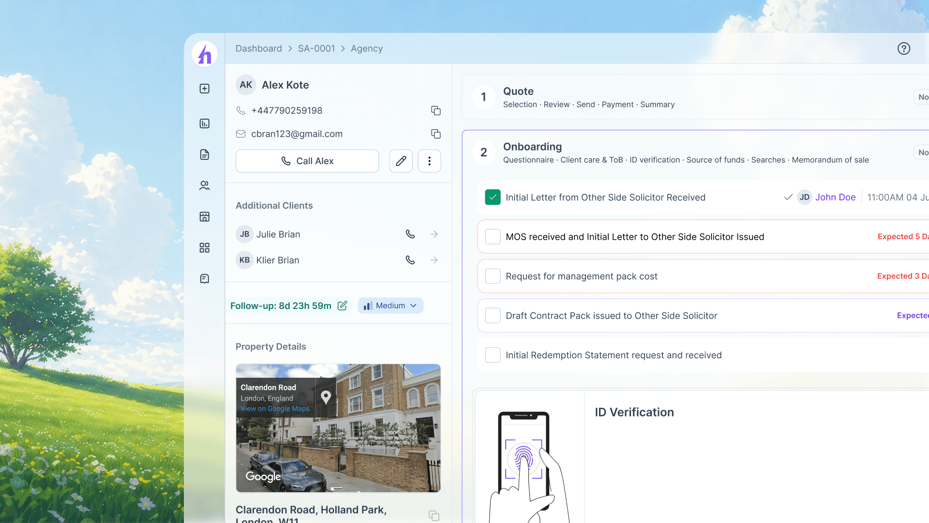The height and width of the screenshot is (523, 929).
Task: Click the 11:00AM timestamp
Action: [x=898, y=197]
